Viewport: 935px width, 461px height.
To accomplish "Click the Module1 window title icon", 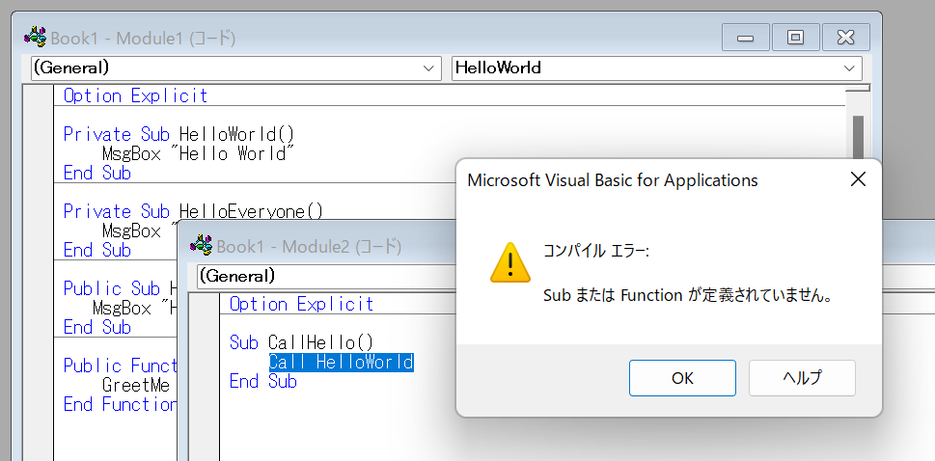I will [x=35, y=39].
